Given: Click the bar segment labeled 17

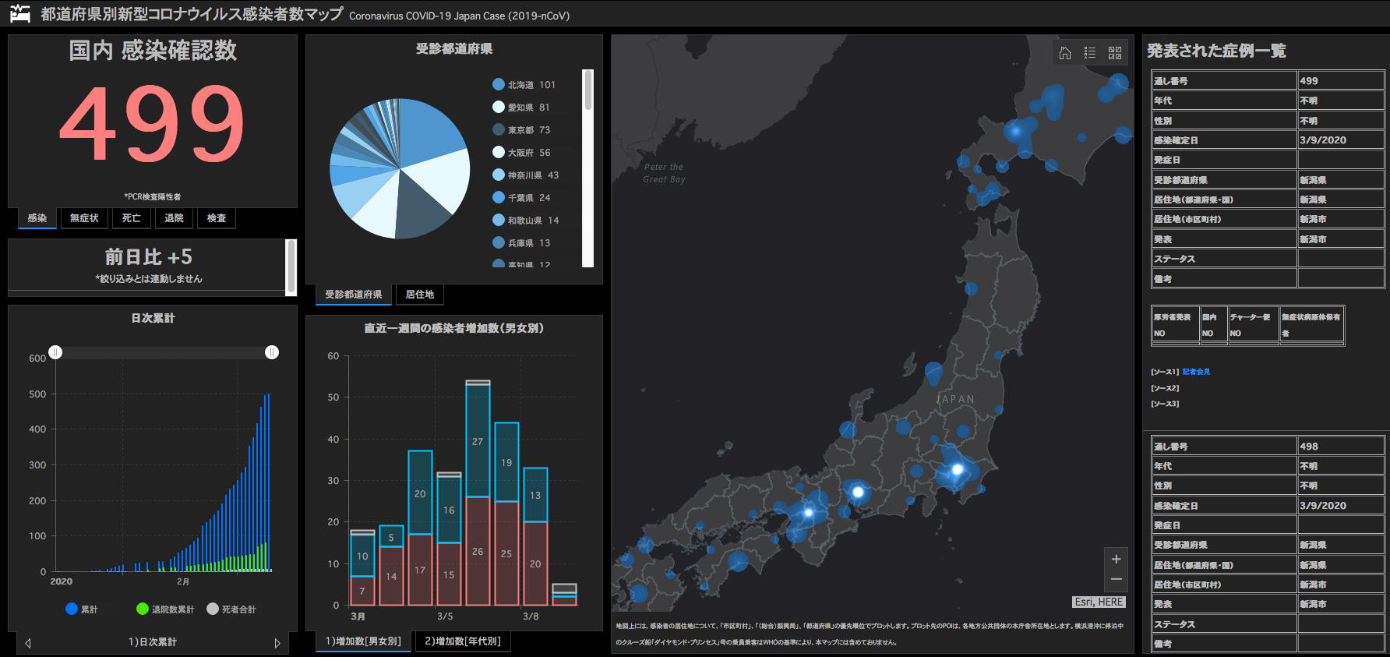Looking at the screenshot, I should [420, 570].
